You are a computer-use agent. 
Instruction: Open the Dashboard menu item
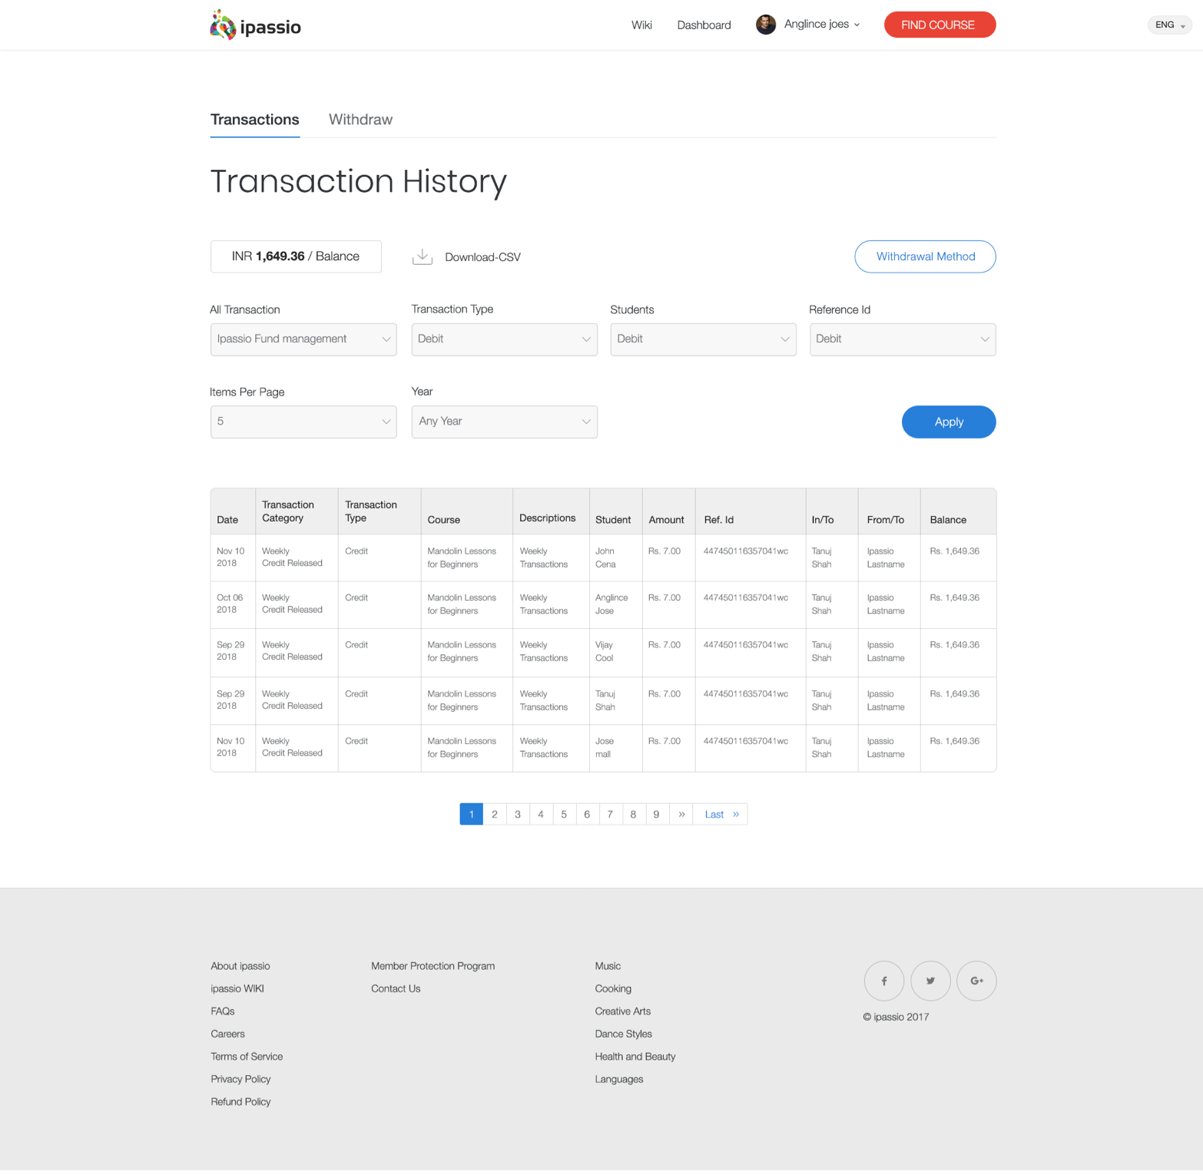(704, 25)
